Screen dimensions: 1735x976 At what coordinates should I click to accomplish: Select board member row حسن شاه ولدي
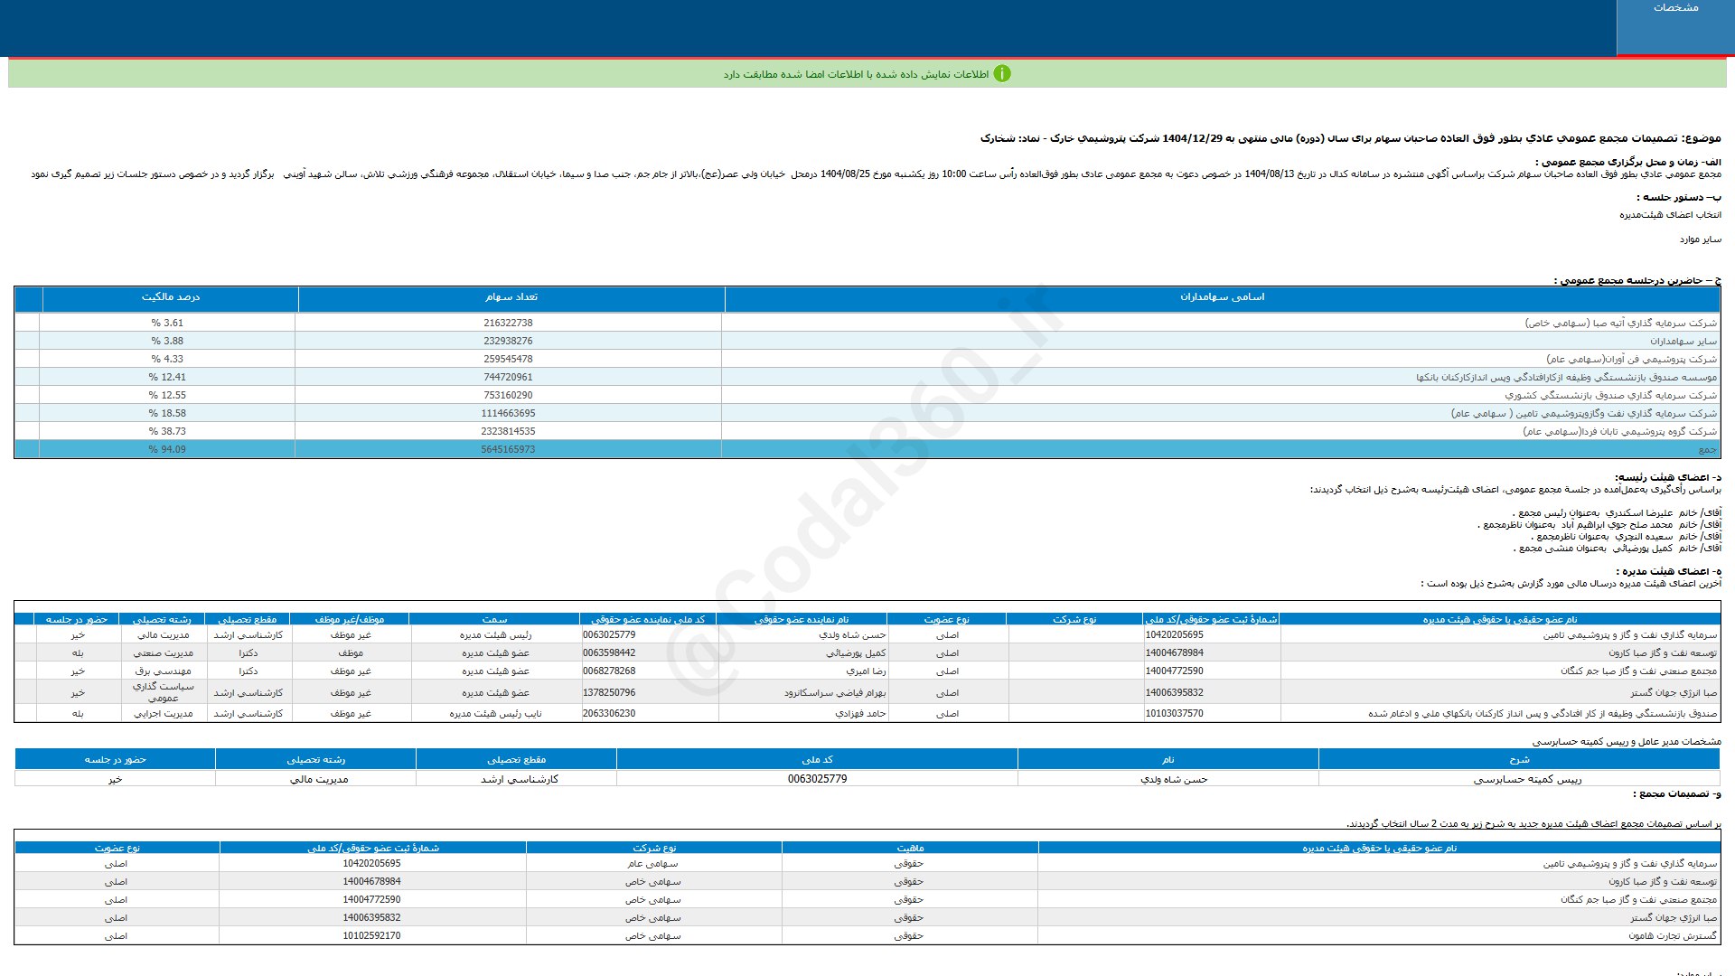click(855, 635)
